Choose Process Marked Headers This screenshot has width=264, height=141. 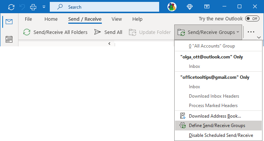[x=218, y=106]
